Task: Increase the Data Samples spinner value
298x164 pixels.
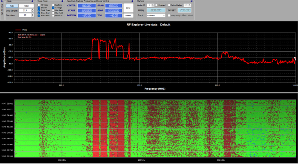Action: pos(33,10)
